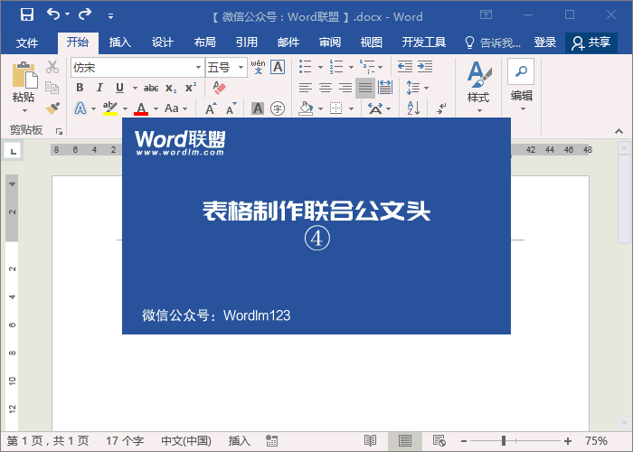633x452 pixels.
Task: Click the Increase Indent icon
Action: 425,67
